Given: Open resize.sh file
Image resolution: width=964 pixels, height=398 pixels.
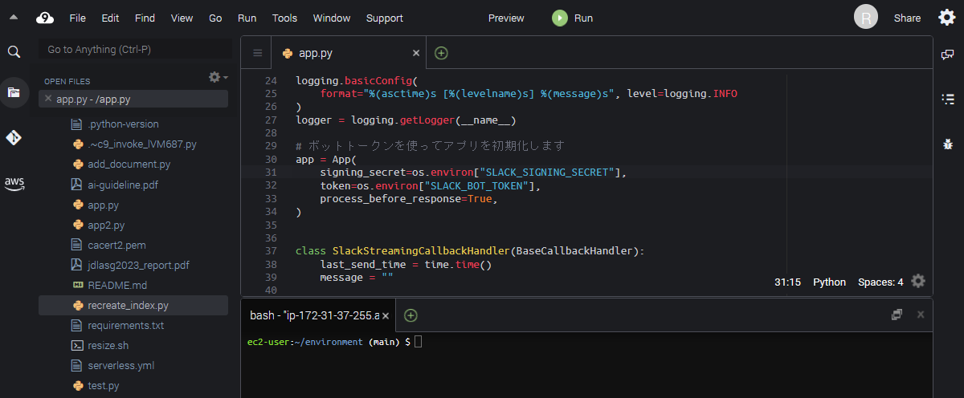Looking at the screenshot, I should (108, 346).
